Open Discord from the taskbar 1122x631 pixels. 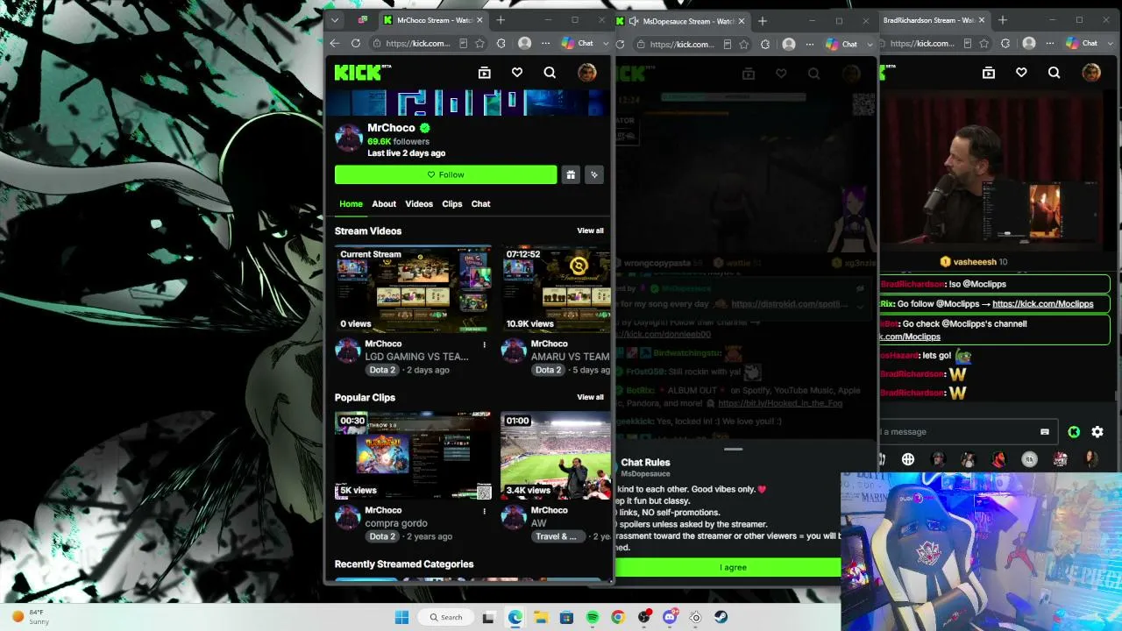pyautogui.click(x=670, y=617)
